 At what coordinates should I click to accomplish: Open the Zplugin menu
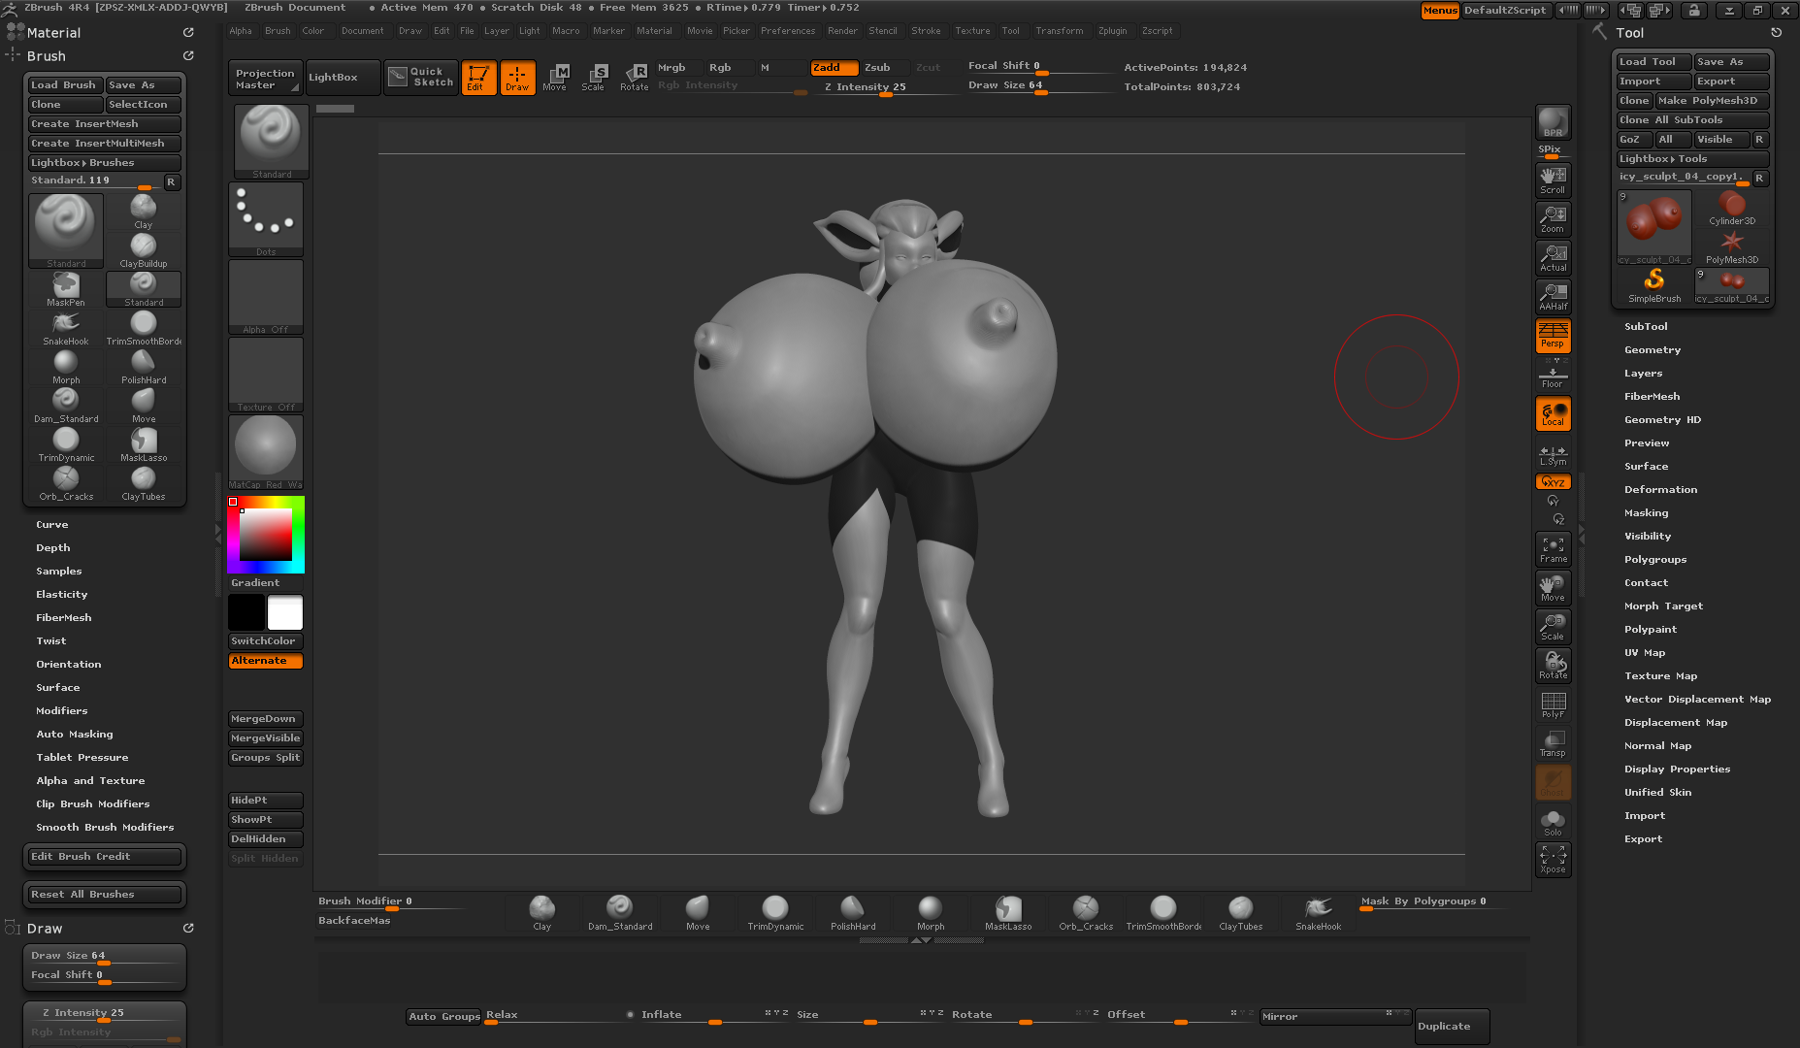click(1112, 31)
